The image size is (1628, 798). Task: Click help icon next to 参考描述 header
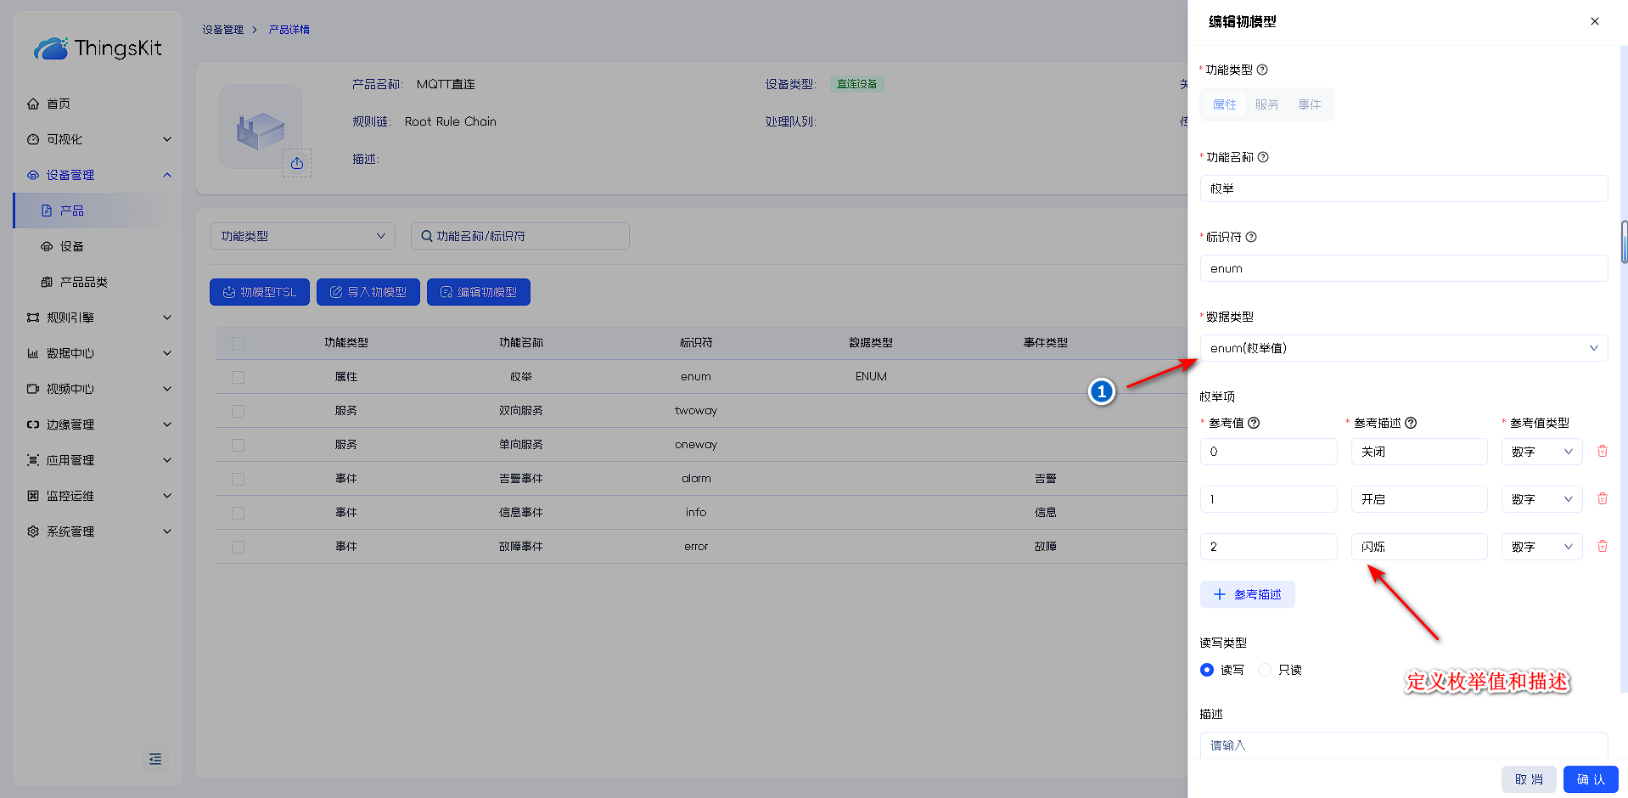coord(1411,423)
